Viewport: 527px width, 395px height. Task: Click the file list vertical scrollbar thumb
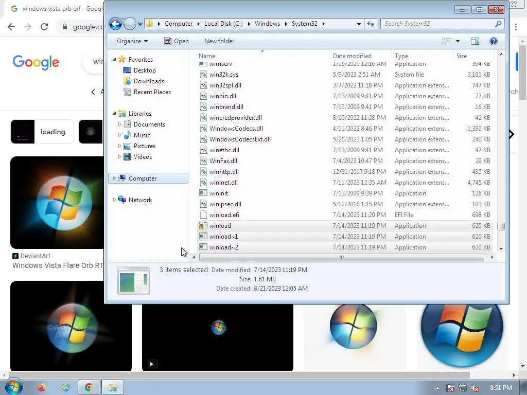[x=501, y=226]
